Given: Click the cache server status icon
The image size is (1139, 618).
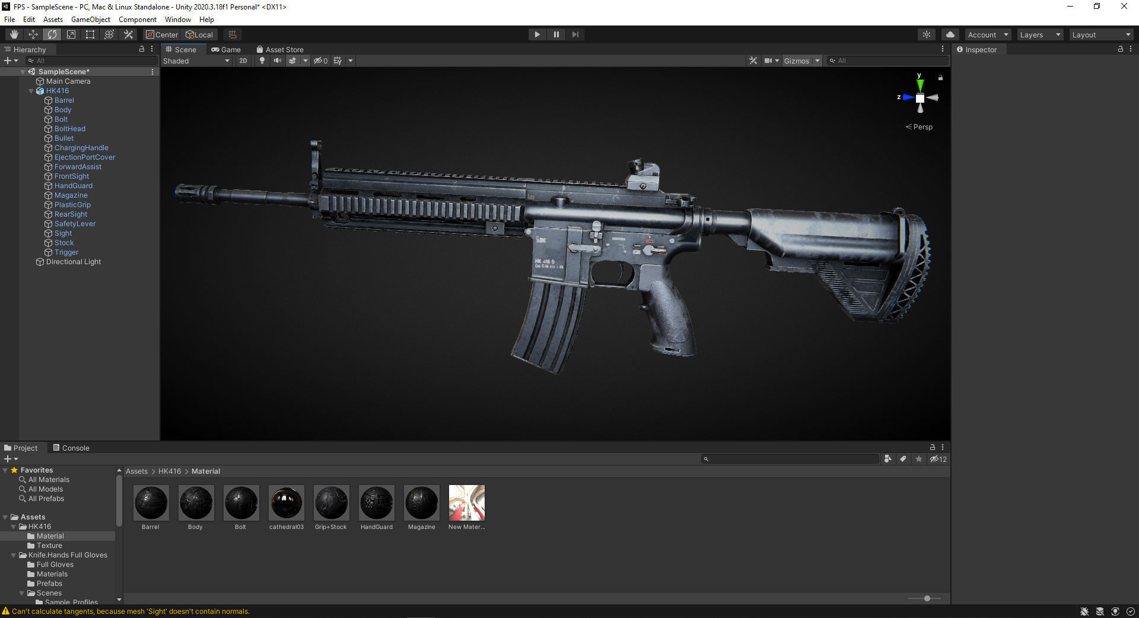Looking at the screenshot, I should pos(1100,611).
